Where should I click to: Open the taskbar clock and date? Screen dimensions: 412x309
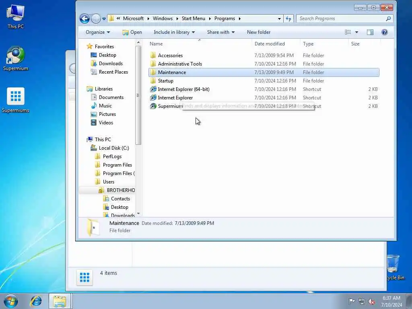[391, 301]
